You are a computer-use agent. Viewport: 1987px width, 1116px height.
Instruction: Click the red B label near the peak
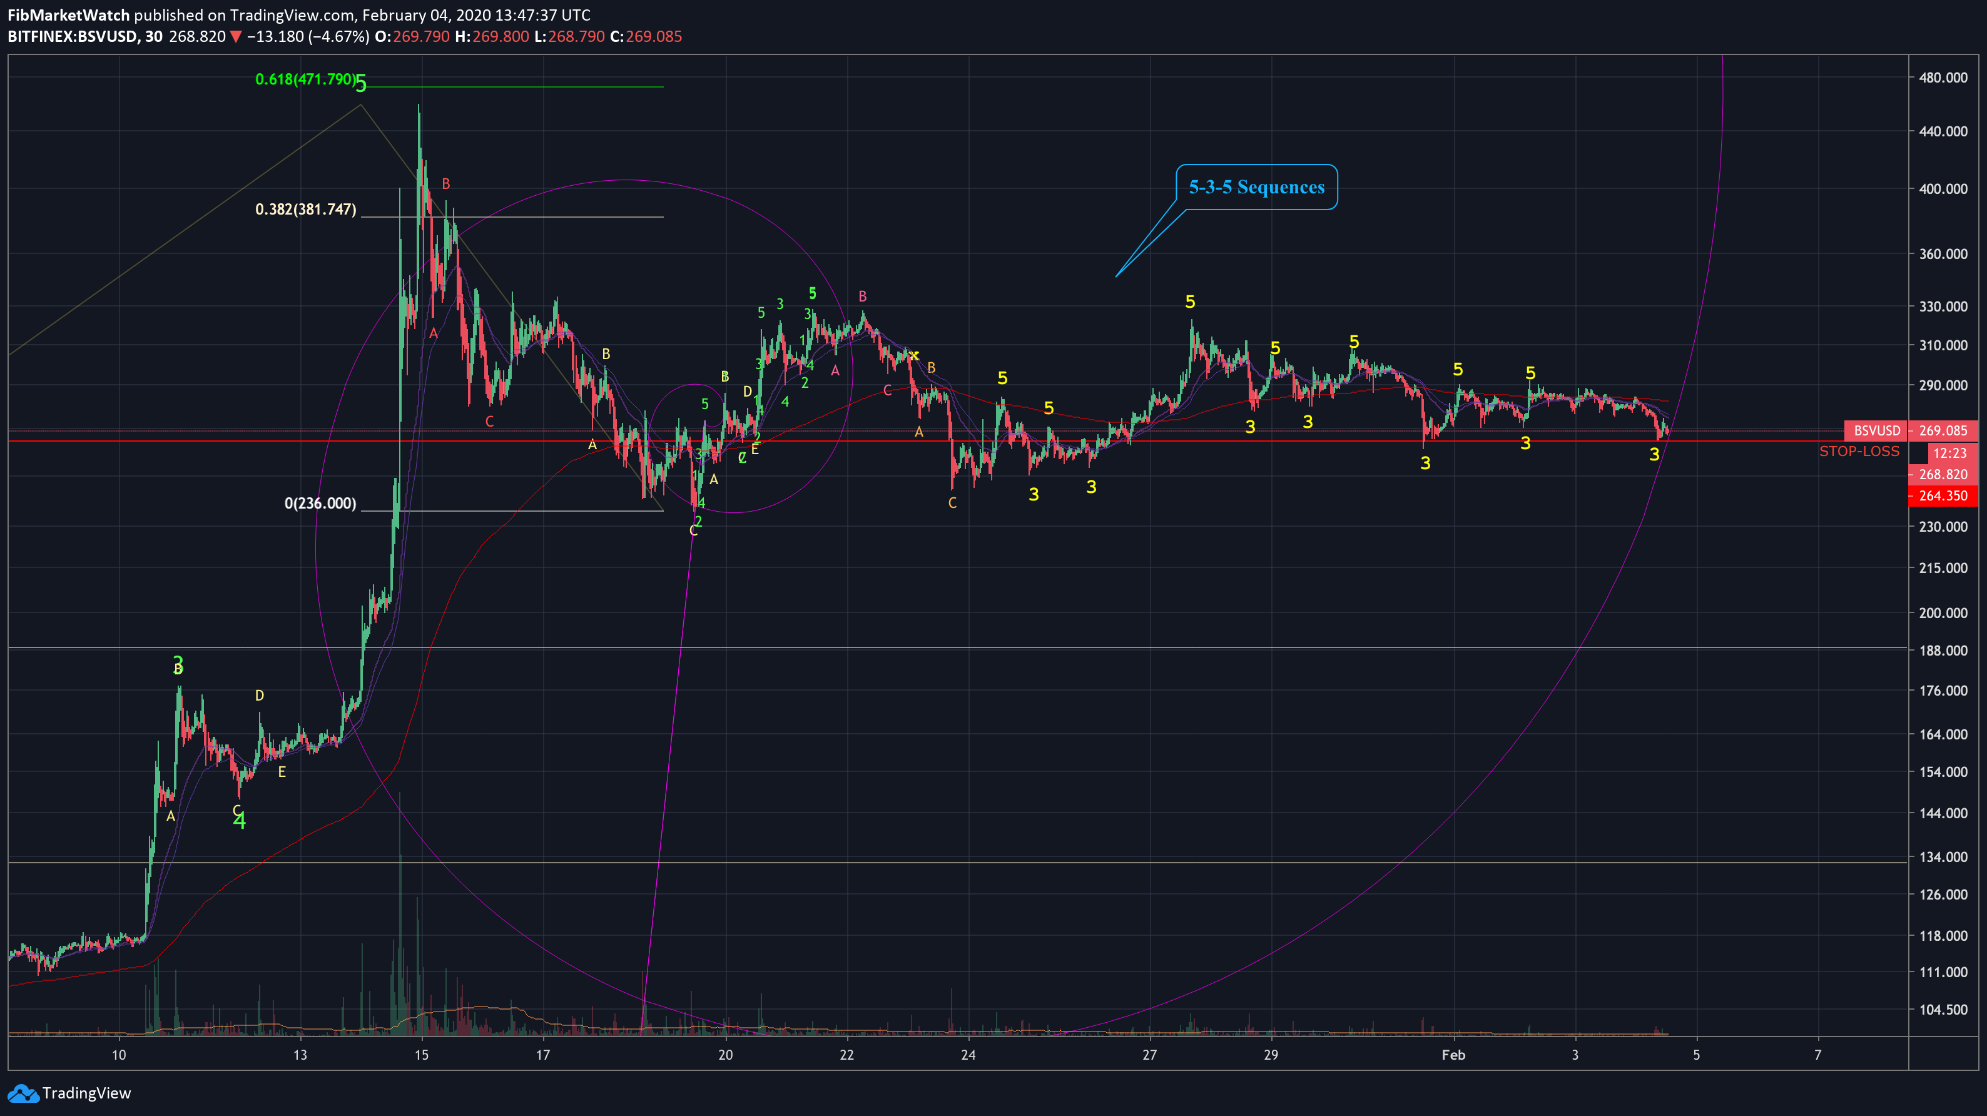[x=446, y=183]
